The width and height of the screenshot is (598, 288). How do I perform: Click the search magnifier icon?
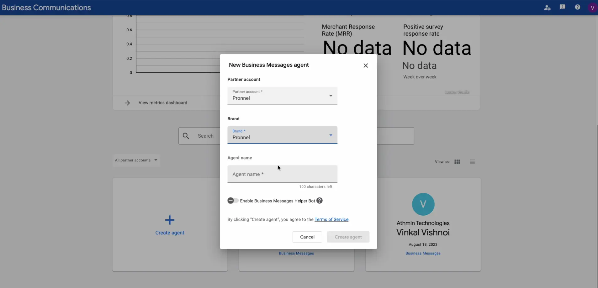click(186, 136)
